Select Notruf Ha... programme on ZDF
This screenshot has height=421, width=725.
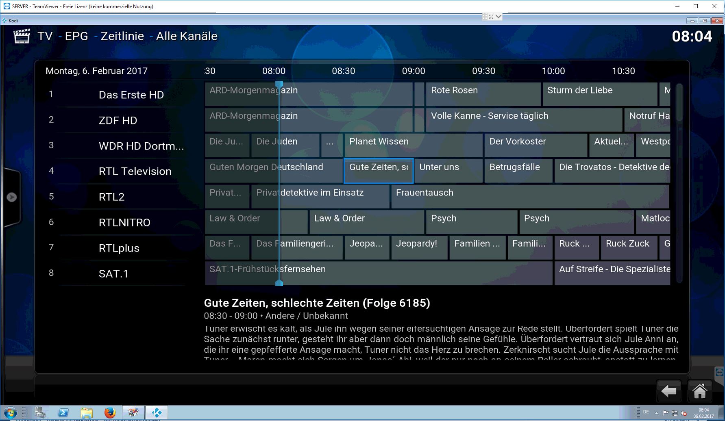point(647,119)
